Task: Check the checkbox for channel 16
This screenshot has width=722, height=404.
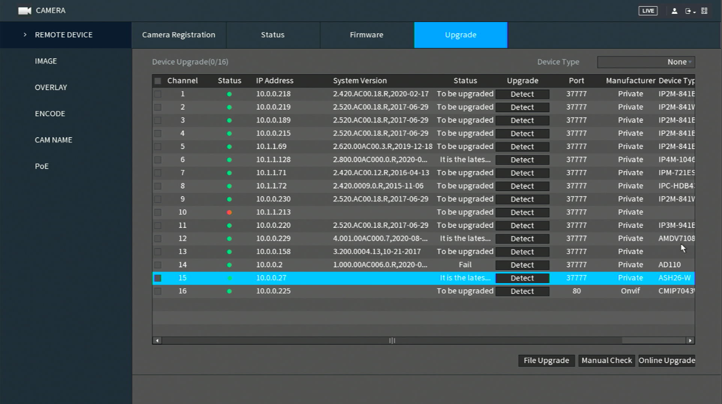Action: [x=158, y=291]
